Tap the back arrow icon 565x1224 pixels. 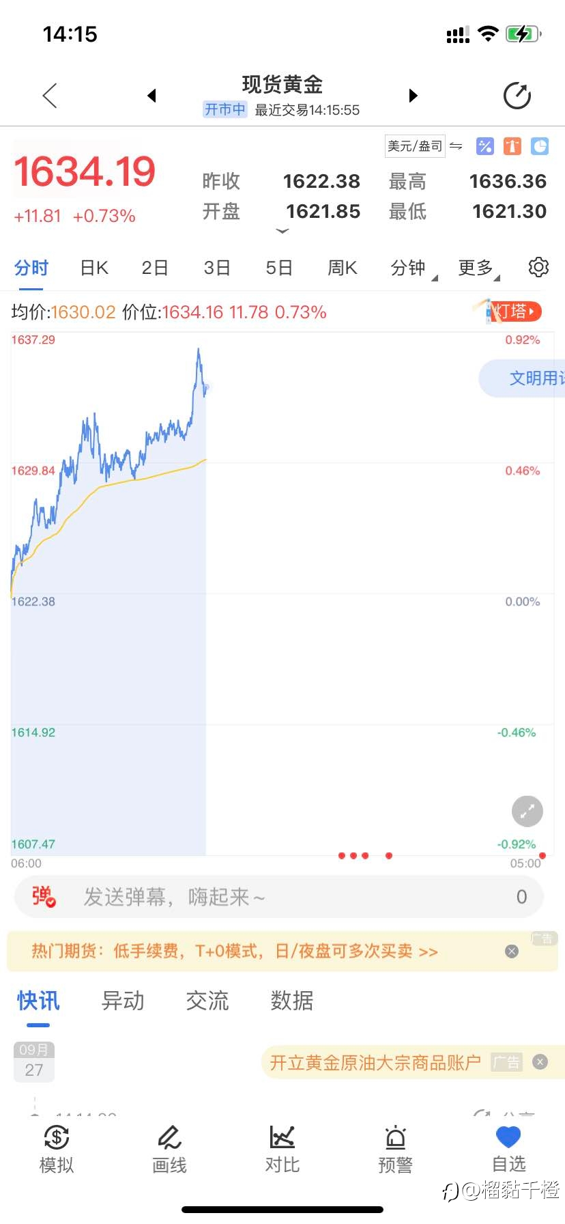(50, 96)
